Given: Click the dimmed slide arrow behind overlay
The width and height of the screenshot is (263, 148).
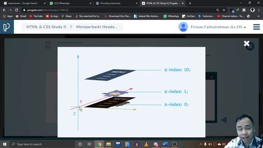Looking at the screenshot, I should pyautogui.click(x=224, y=120).
